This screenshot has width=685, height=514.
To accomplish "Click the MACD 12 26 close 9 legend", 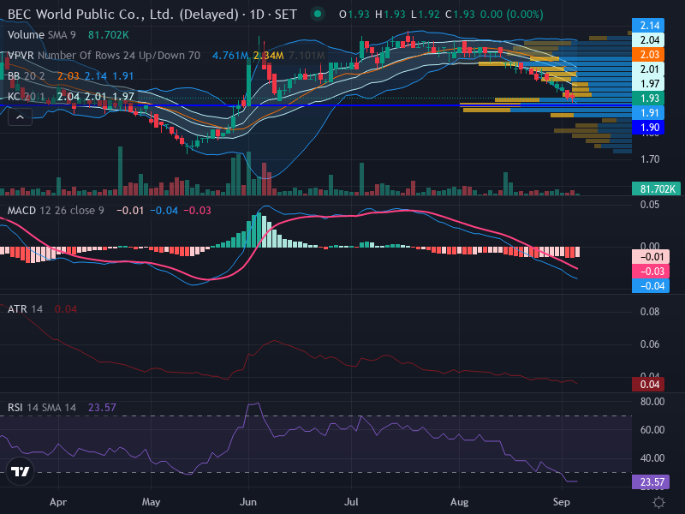I will (56, 211).
